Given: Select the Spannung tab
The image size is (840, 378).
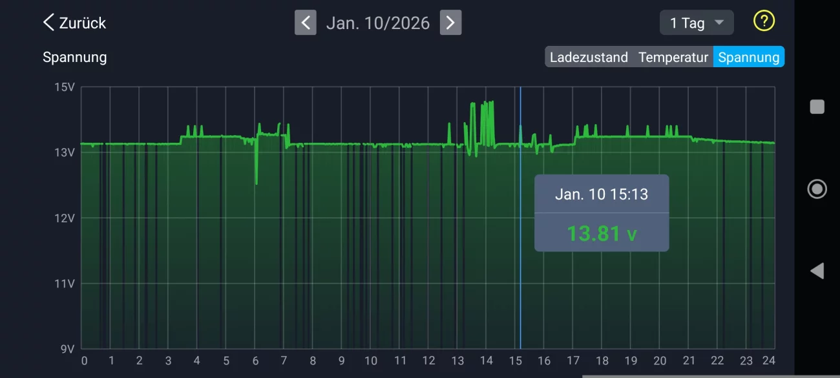Looking at the screenshot, I should click(748, 57).
